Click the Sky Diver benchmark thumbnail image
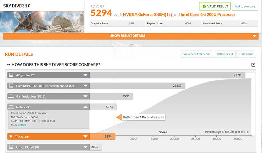 [x=42, y=22]
